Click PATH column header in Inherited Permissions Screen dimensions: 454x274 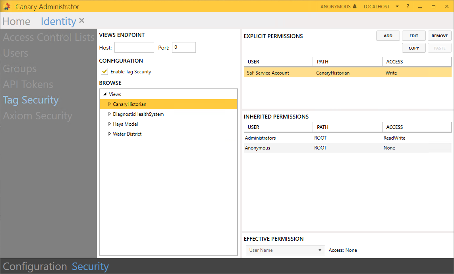pyautogui.click(x=348, y=127)
